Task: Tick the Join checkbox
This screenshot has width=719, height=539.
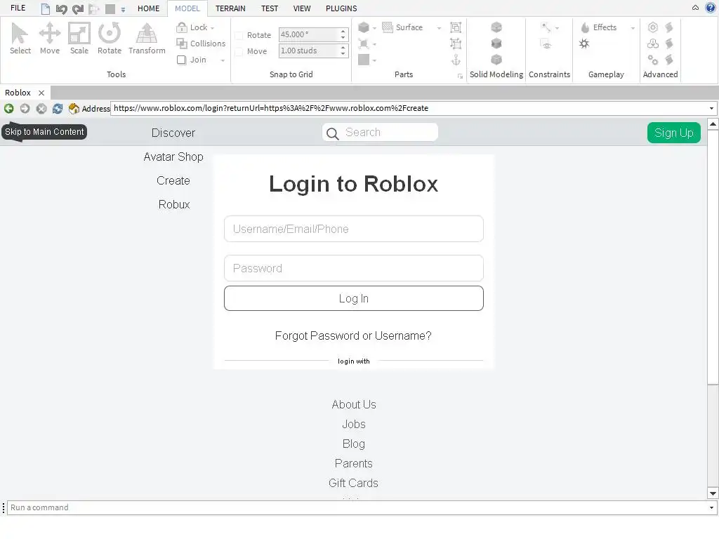Action: point(182,60)
